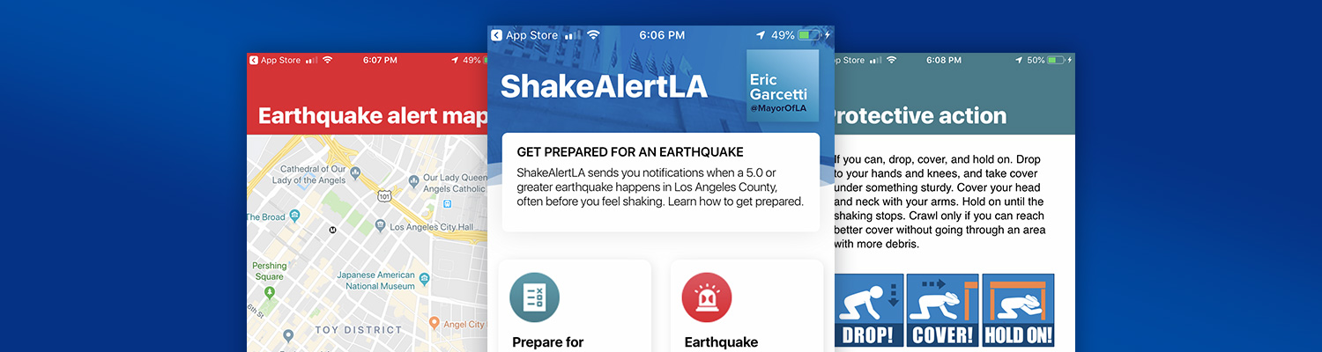The width and height of the screenshot is (1322, 352).
Task: Click the Los Angeles City Hall map pin
Action: (380, 226)
